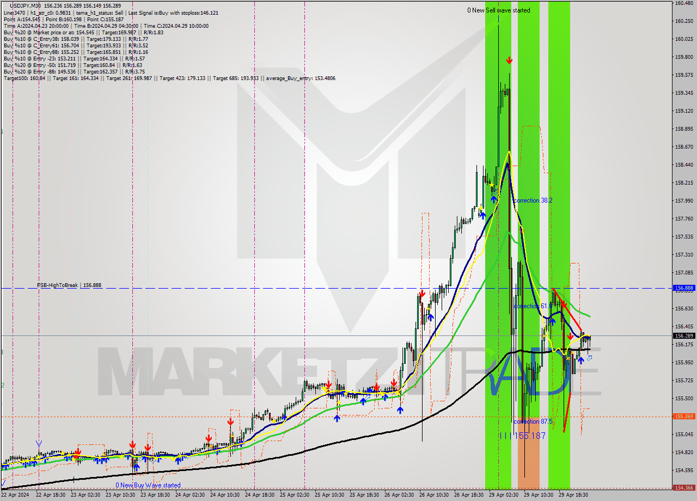The image size is (697, 501).
Task: Click the 'correction 61.8' label
Action: [x=533, y=306]
